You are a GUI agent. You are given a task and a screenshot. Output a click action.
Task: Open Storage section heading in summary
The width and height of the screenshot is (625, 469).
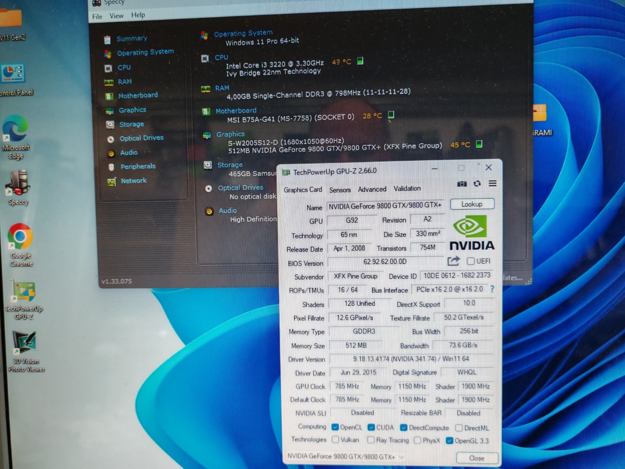point(230,165)
